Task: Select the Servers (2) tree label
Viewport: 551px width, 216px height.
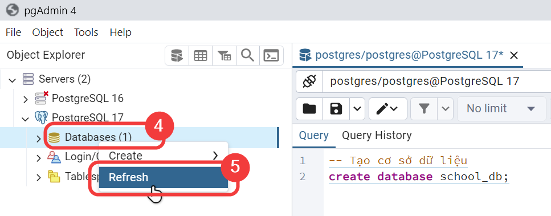Action: coord(64,79)
